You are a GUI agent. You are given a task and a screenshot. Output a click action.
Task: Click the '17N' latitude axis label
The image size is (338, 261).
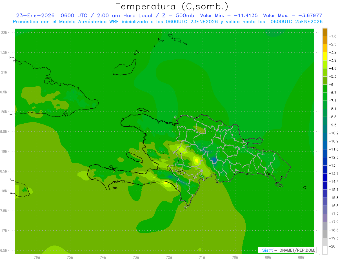(4, 231)
